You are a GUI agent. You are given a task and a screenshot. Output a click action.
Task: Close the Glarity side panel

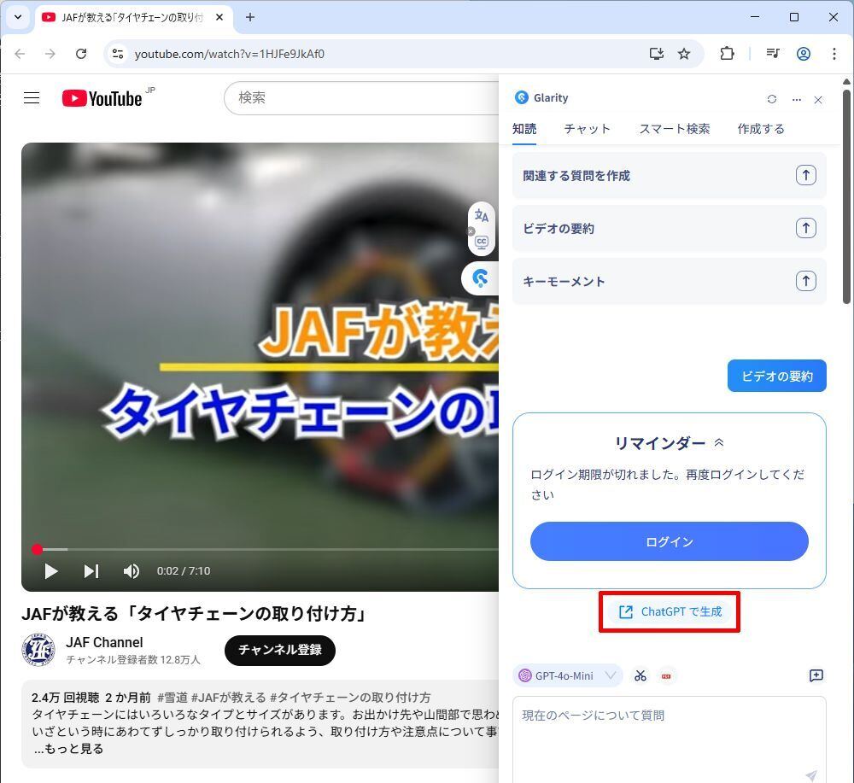[x=818, y=100]
